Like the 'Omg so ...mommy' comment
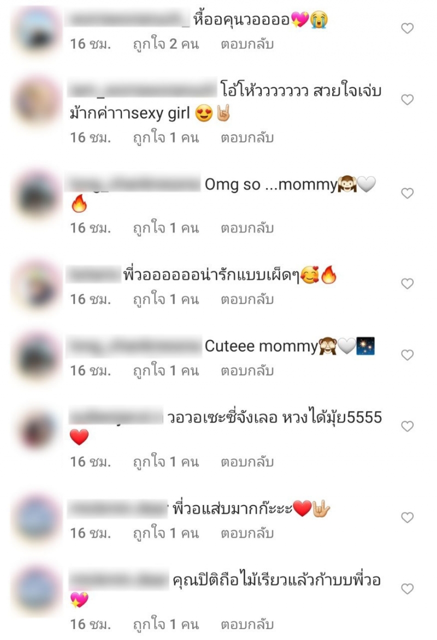Screen dimensions: 437x640 407,193
